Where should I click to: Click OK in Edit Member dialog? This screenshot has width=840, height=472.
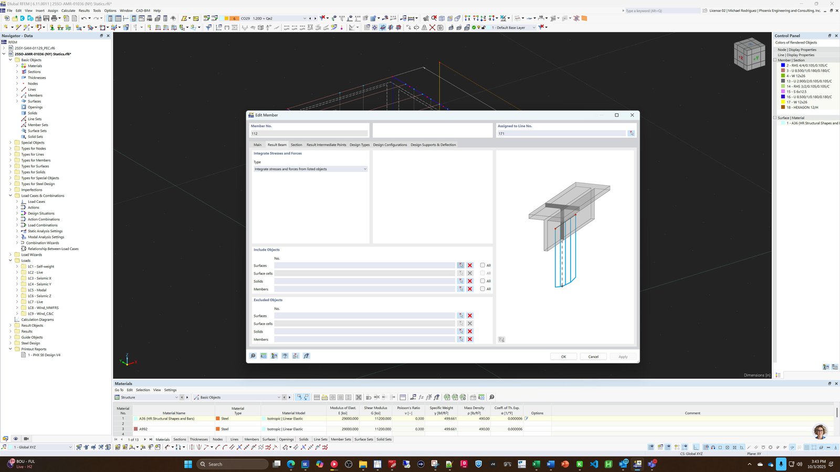pyautogui.click(x=563, y=357)
